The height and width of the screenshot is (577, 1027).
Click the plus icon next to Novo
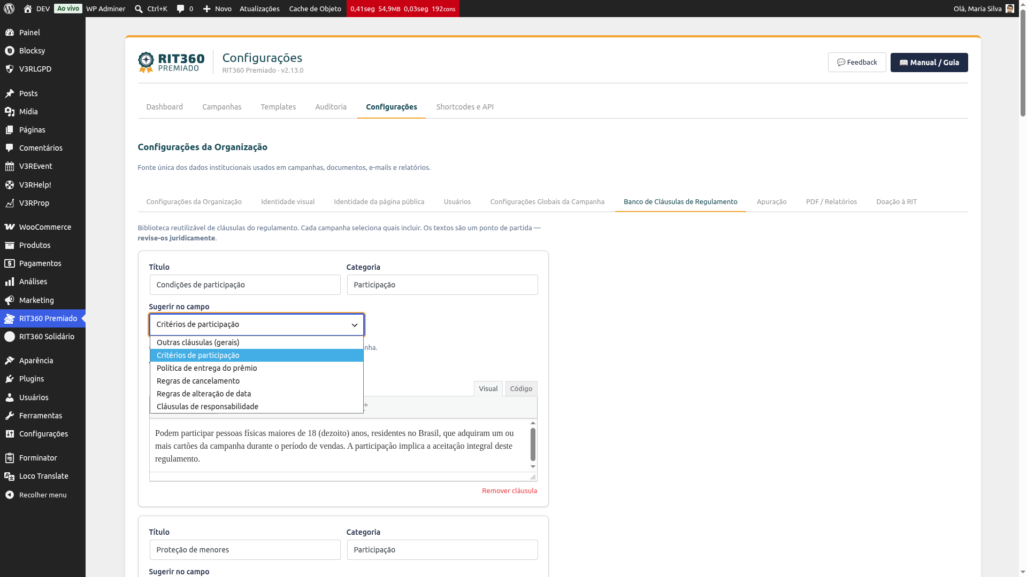pos(207,9)
